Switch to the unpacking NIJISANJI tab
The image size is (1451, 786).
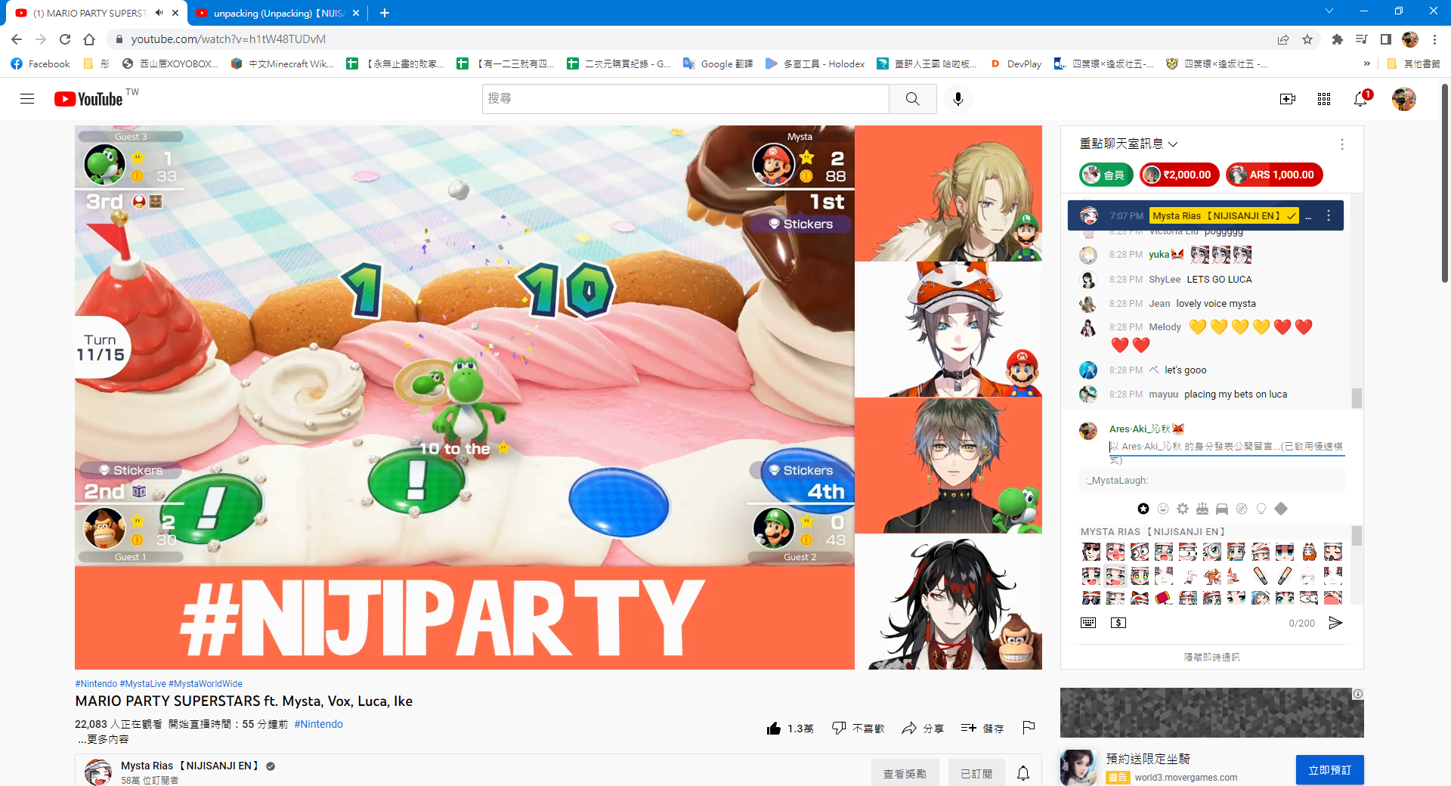pyautogui.click(x=277, y=13)
